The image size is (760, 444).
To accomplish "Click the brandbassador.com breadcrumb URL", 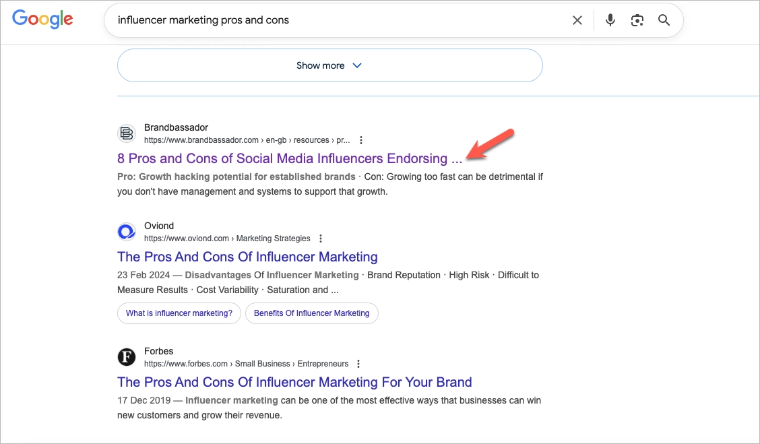I will pos(202,139).
